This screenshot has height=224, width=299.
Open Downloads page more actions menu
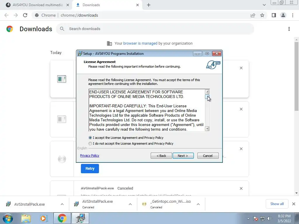pos(289,29)
